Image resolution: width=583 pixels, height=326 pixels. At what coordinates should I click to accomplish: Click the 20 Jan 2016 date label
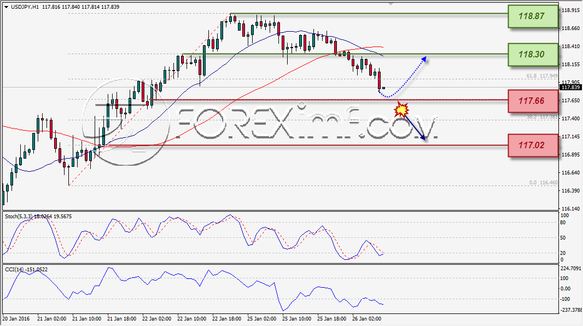(x=16, y=318)
